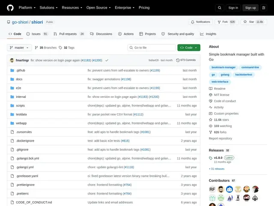274x206 pixels.
Task: Click Report repository link
Action: coord(220,138)
